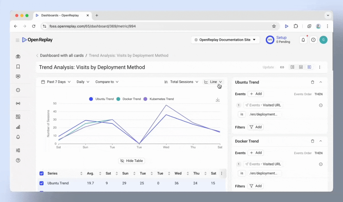Delete the Ubuntu Trend series

coord(312,82)
